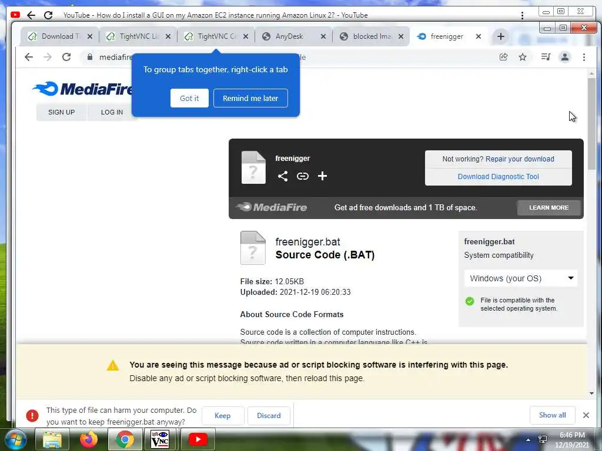
Task: Click the green compatibility check icon
Action: pyautogui.click(x=470, y=301)
